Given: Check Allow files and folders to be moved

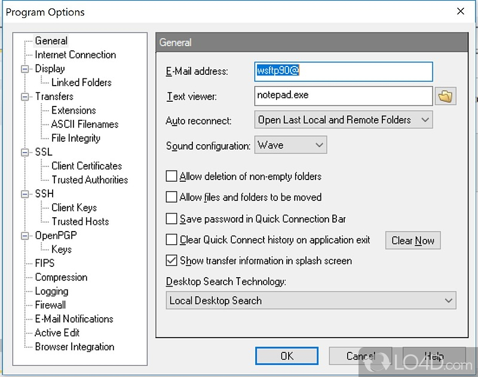Looking at the screenshot, I should 171,197.
